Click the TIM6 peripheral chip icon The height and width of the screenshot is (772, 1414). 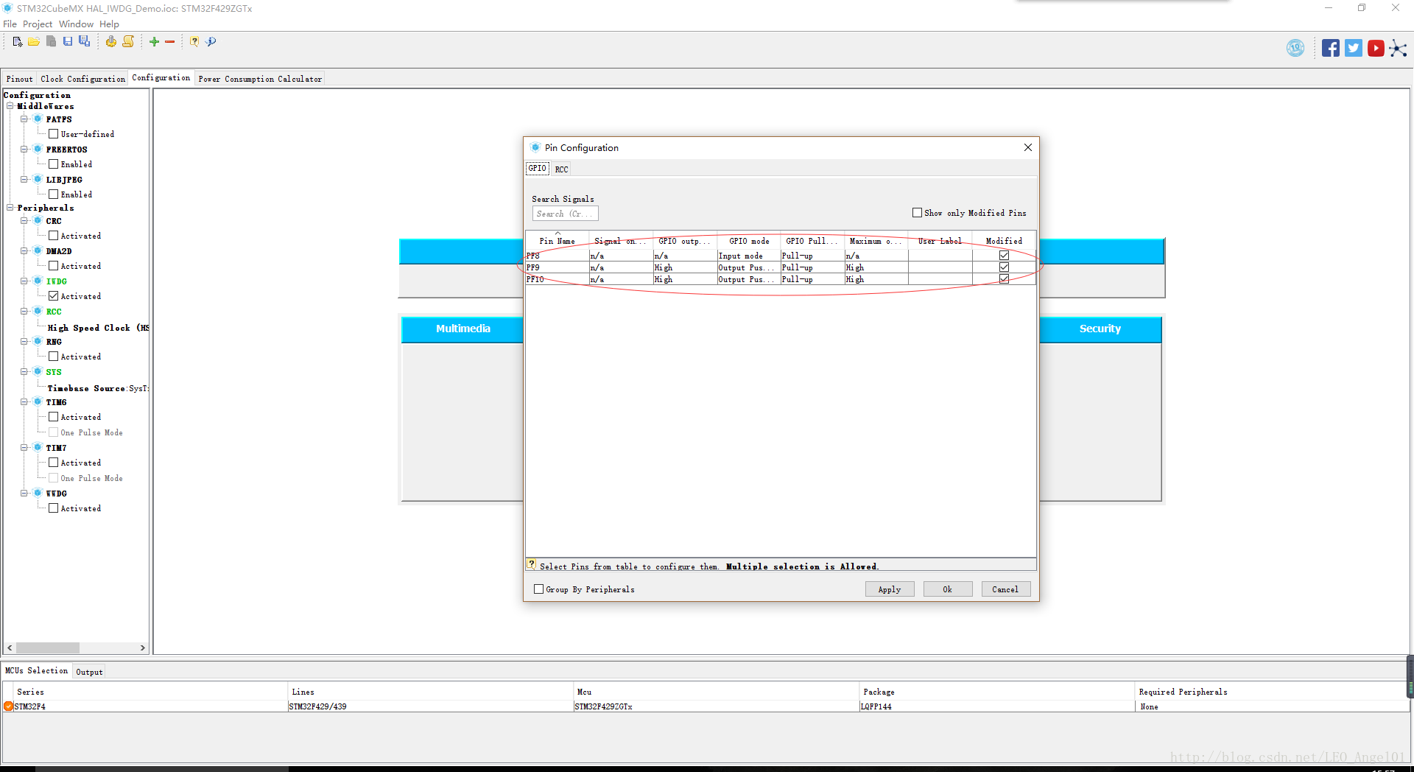coord(38,401)
